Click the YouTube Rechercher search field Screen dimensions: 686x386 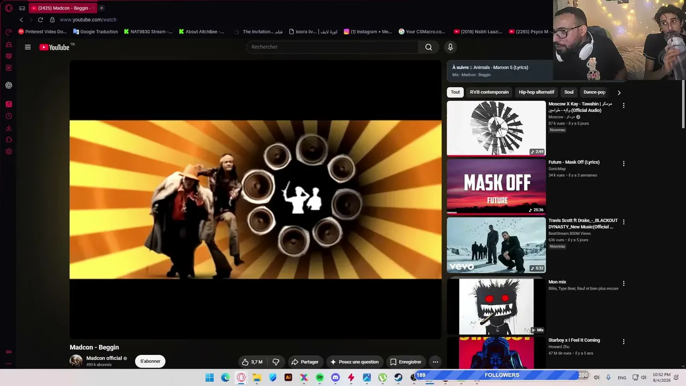(332, 47)
